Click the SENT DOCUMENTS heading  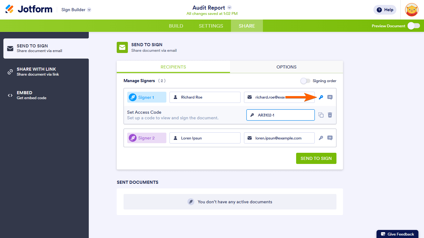138,182
